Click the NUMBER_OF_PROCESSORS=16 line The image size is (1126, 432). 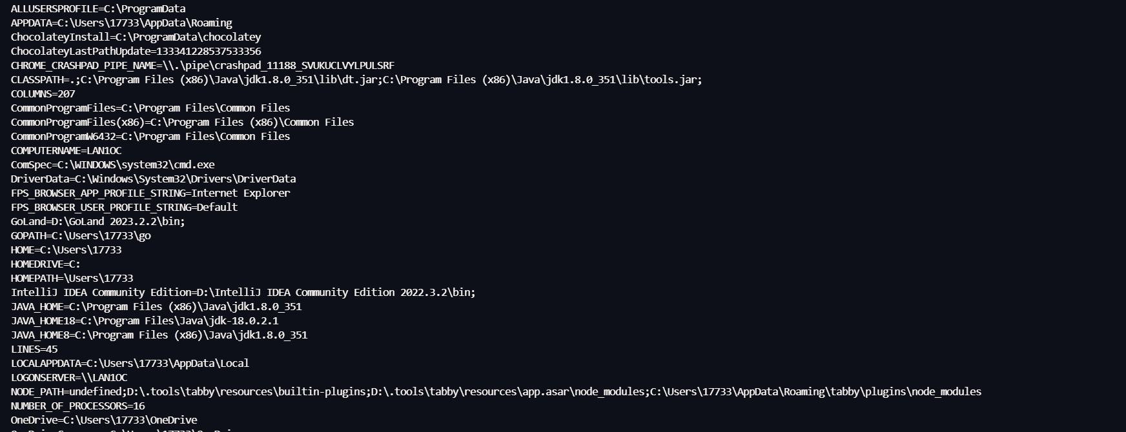[x=77, y=406]
